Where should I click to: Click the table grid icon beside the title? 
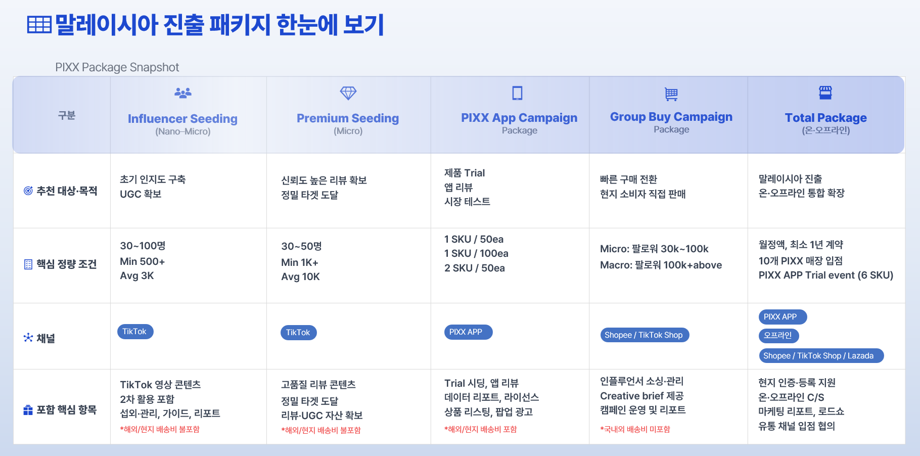click(x=39, y=24)
